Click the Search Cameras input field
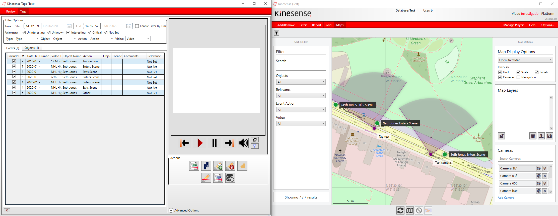 525,159
